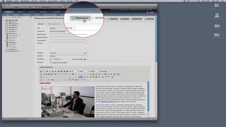226x127 pixels.
Task: Open Spotlight search in the menu bar
Action: pos(223,1)
